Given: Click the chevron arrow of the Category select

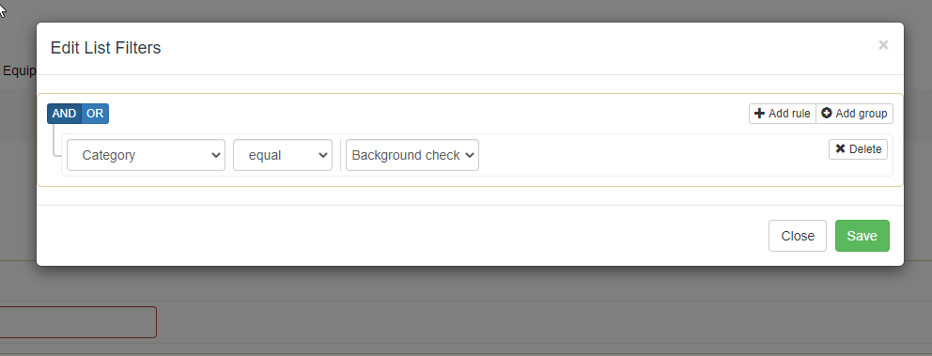Looking at the screenshot, I should tap(216, 155).
